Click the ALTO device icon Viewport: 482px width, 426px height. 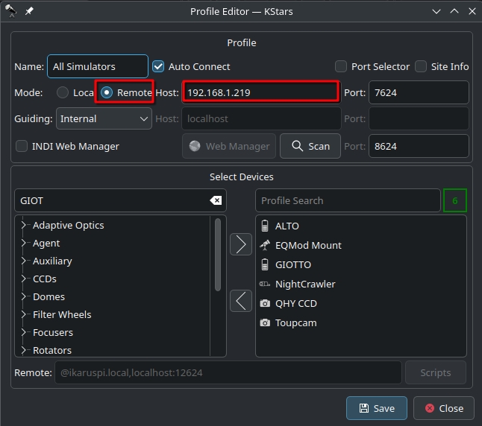click(265, 226)
